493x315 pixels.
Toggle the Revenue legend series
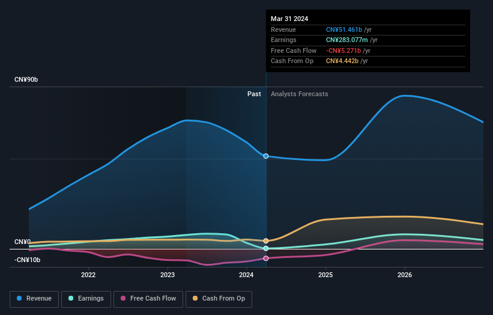tap(34, 299)
